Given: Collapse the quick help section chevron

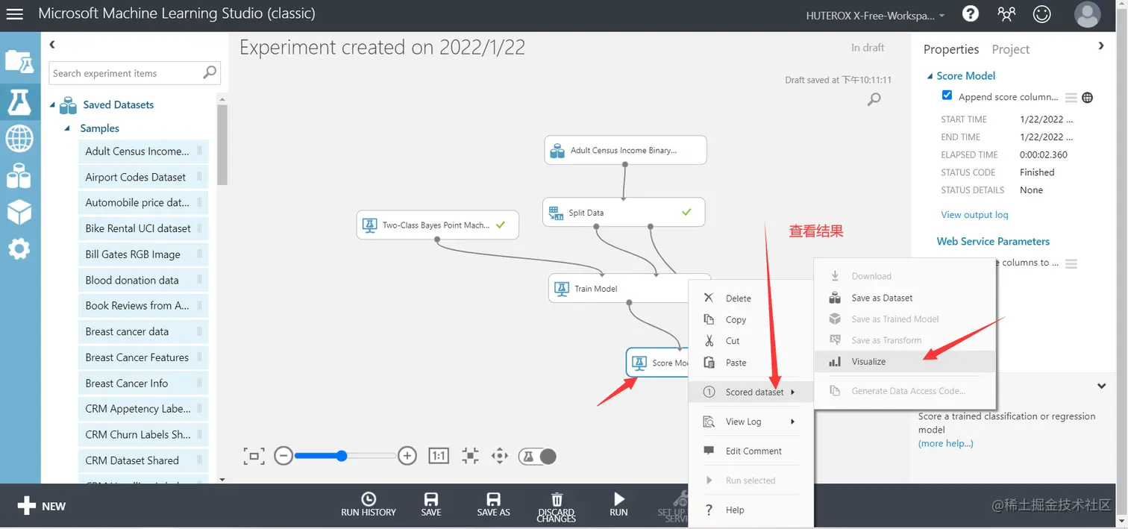Looking at the screenshot, I should pos(1101,386).
